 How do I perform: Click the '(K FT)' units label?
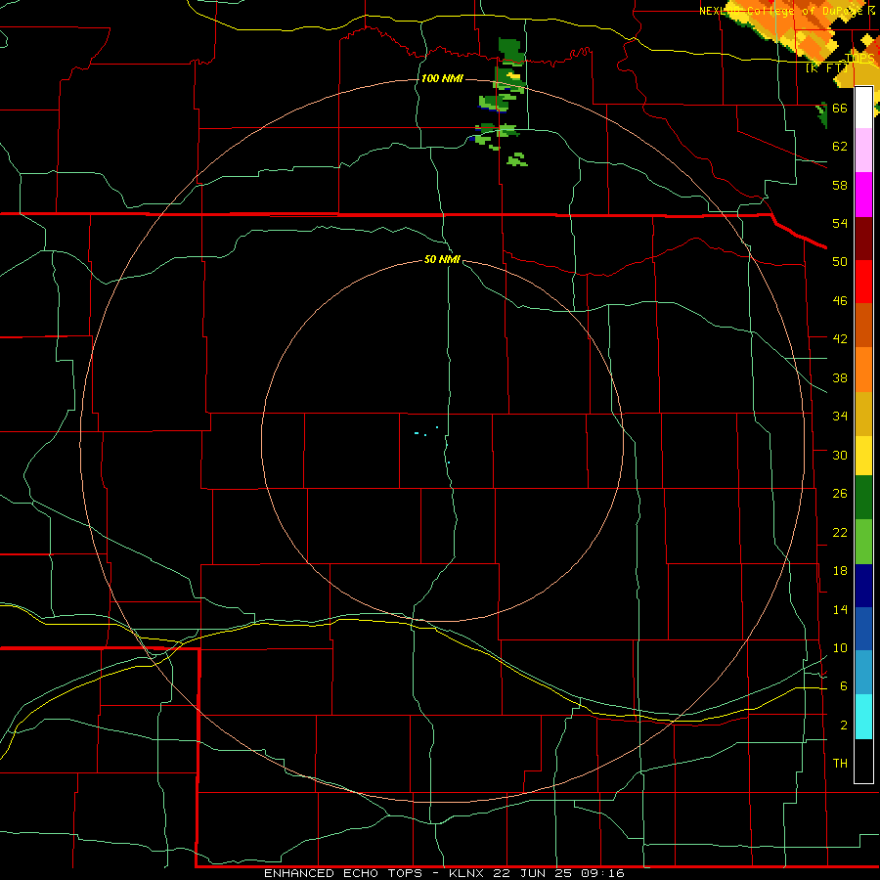(x=826, y=67)
